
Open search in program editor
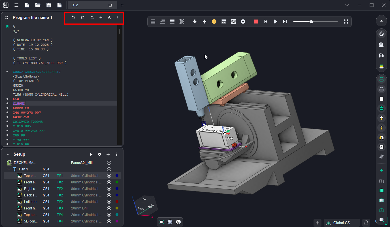[x=92, y=18]
